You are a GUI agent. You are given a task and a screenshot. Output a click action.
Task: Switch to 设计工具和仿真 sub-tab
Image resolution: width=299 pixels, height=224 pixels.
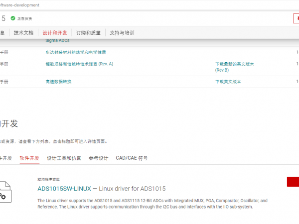tap(64, 158)
